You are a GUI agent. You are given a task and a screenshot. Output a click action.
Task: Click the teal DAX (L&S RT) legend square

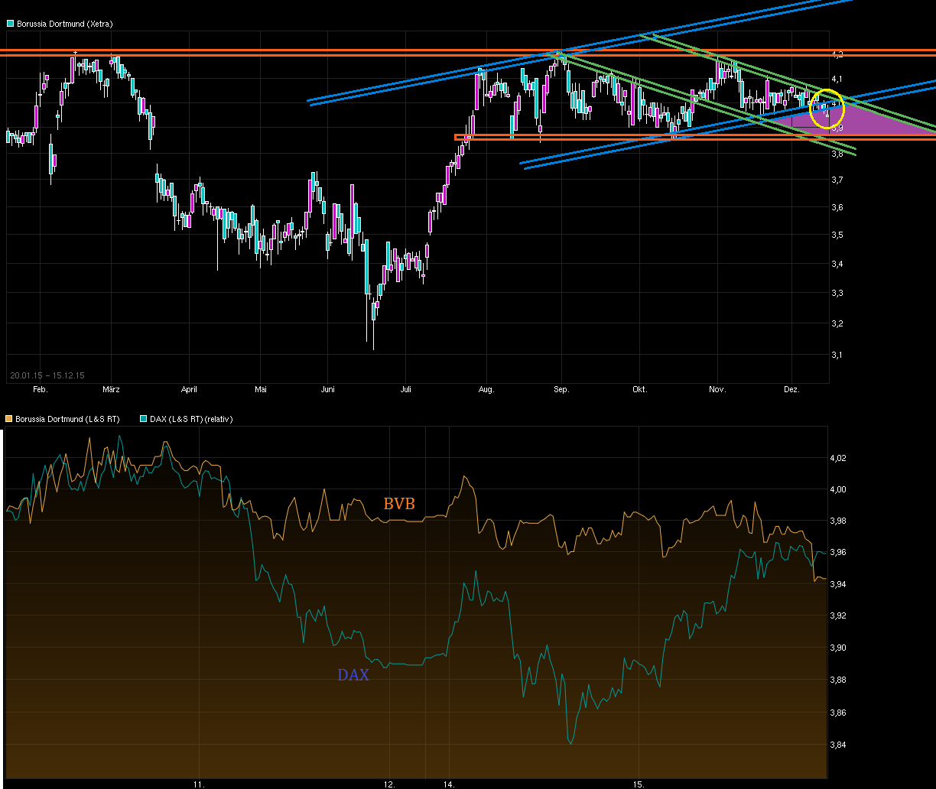click(144, 419)
